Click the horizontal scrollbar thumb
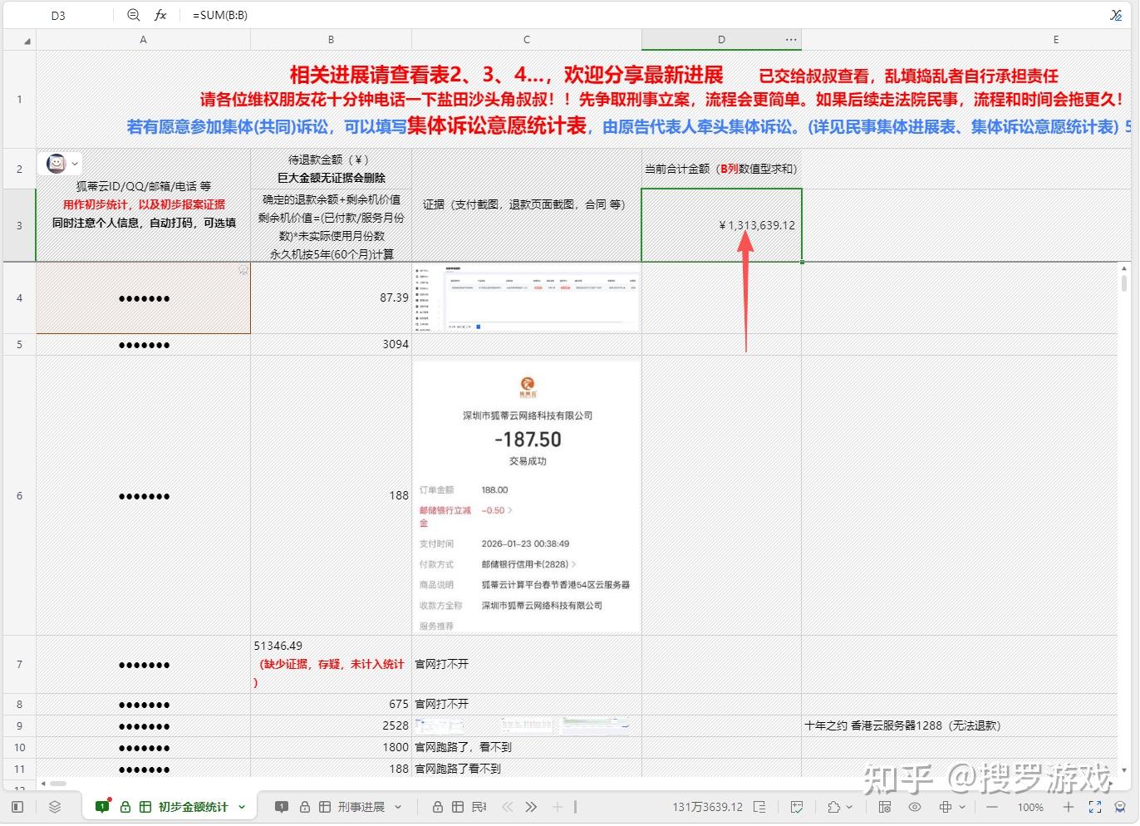The image size is (1140, 826). (x=58, y=783)
